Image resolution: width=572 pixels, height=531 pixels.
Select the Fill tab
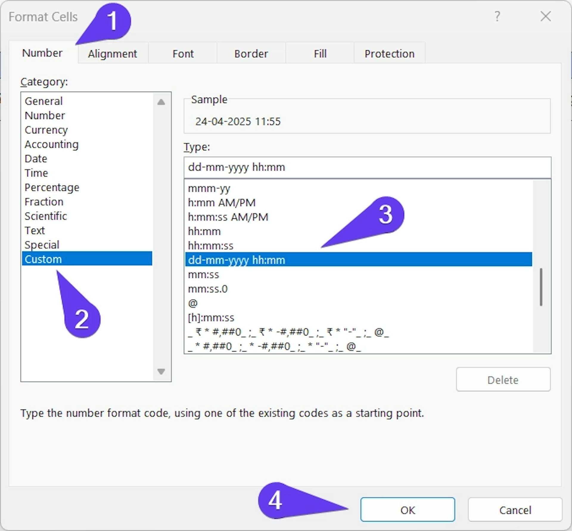pos(320,54)
